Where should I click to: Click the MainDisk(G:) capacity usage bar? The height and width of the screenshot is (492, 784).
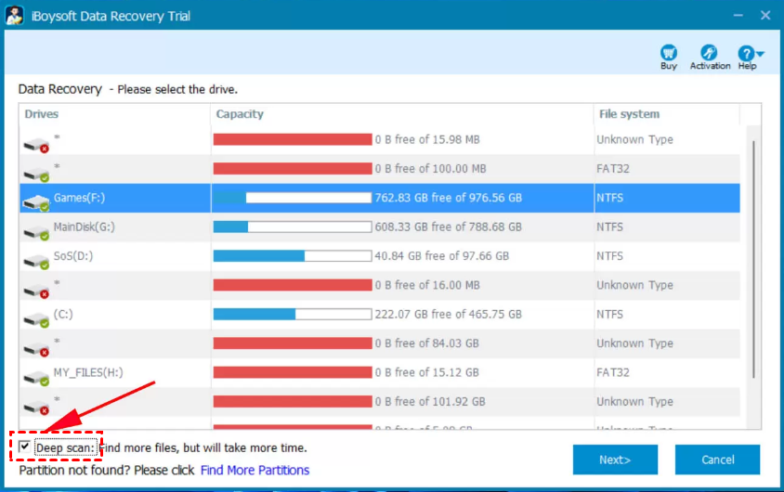[293, 227]
